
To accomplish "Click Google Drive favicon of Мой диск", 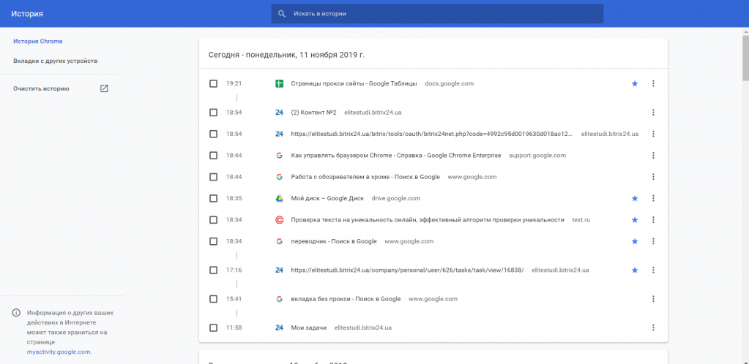I will coord(280,199).
